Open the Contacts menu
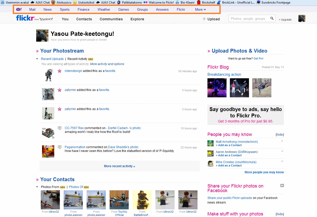Screen dimensions: 317x217 click(84, 19)
